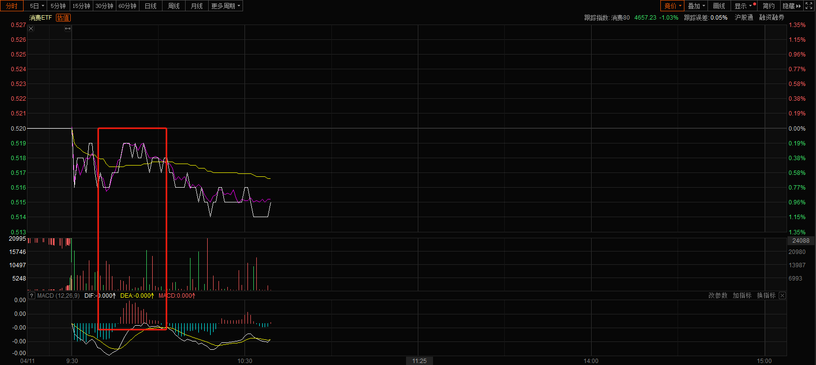This screenshot has width=816, height=365.
Task: Click the fullscreen expand icon
Action: coord(809,6)
